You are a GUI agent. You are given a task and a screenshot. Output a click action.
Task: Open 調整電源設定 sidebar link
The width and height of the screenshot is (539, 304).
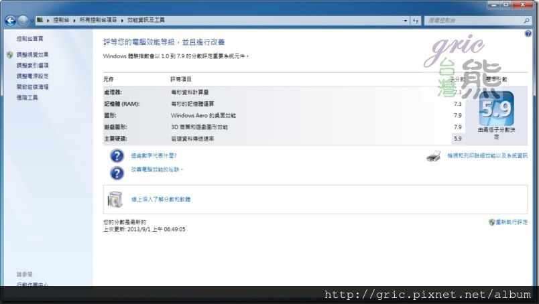click(33, 76)
